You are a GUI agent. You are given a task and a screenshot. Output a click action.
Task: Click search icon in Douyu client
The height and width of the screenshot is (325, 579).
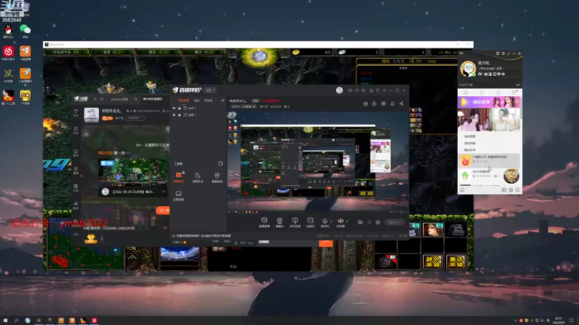point(135,99)
